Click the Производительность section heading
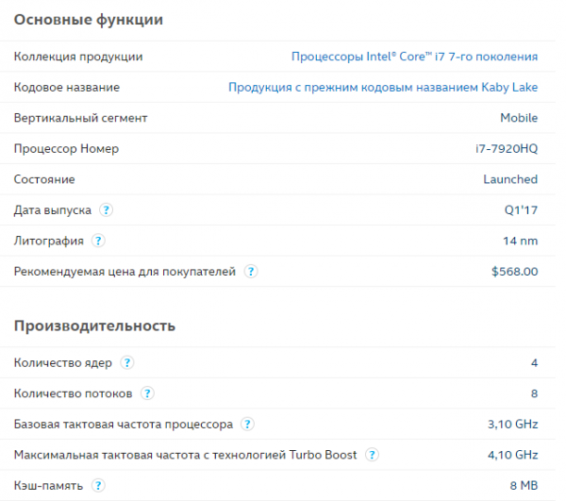 [94, 326]
